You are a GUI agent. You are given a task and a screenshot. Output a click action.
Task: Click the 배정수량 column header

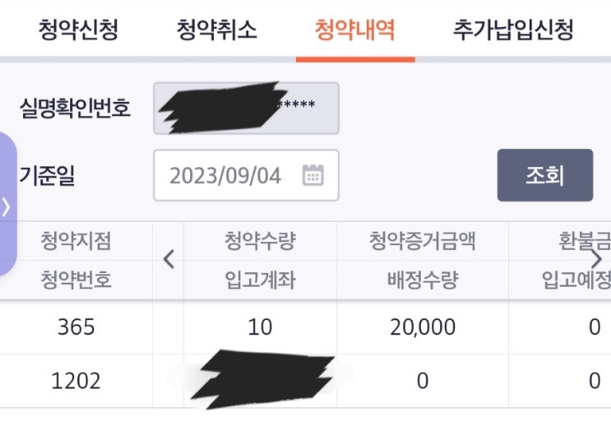click(x=421, y=280)
